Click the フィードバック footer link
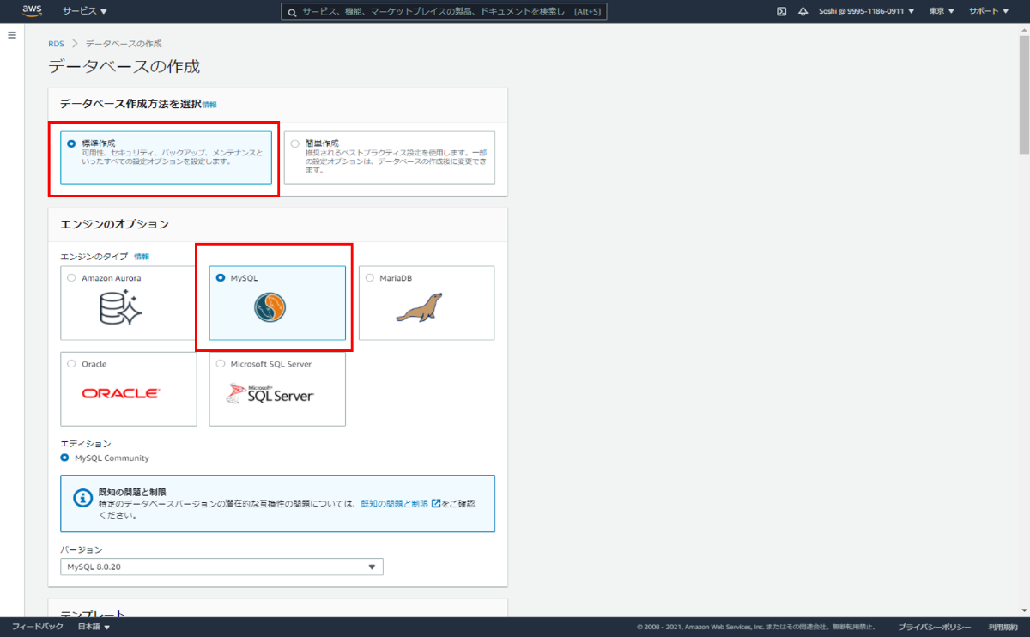The image size is (1030, 637). point(37,627)
